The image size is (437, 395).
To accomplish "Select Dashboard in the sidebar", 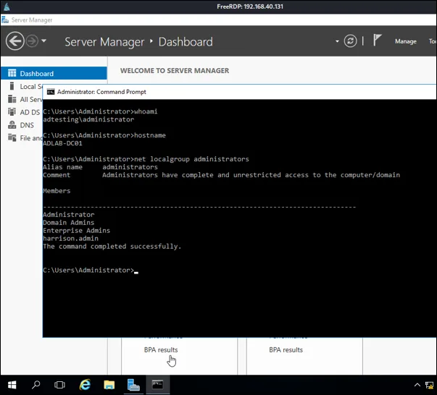I will coord(54,73).
